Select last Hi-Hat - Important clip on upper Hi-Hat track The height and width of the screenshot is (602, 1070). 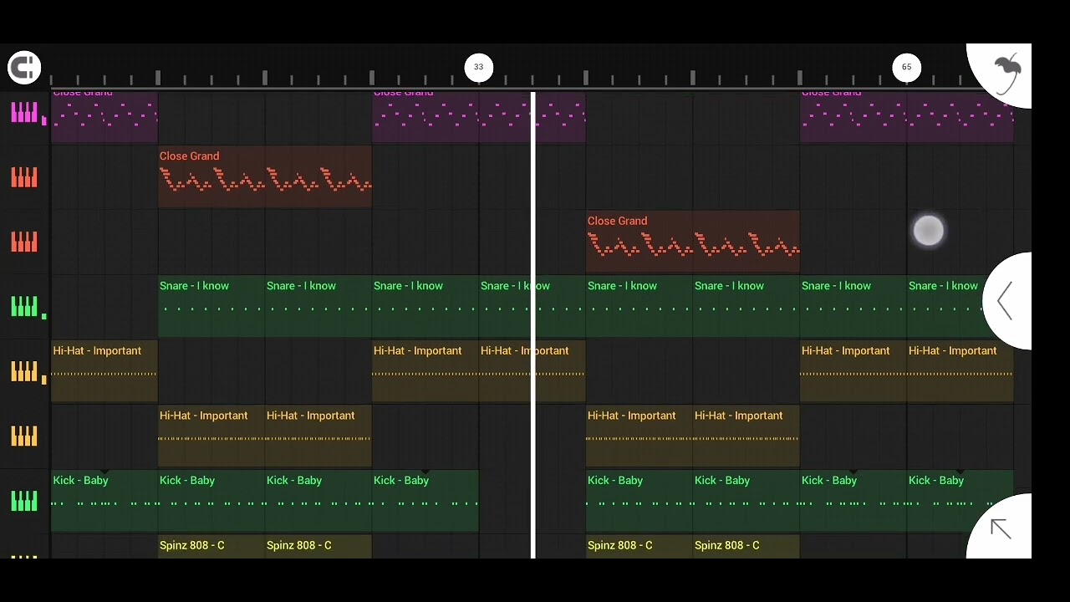click(960, 371)
